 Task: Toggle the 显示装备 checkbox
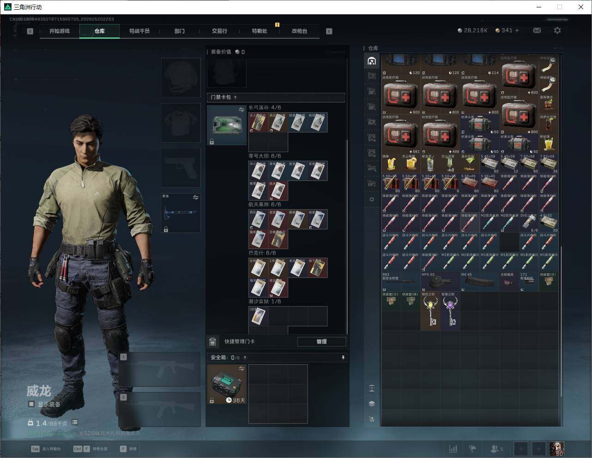point(31,404)
